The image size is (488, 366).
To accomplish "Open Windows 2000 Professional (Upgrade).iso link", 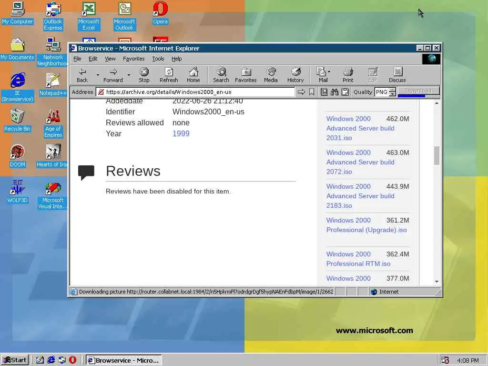I will [366, 225].
